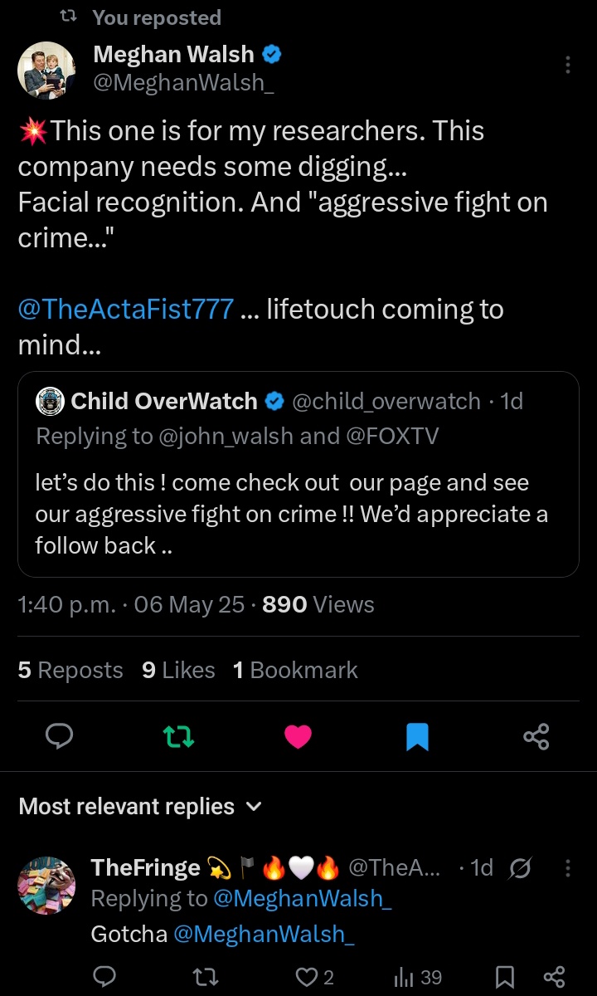Screen dimensions: 597x996
Task: Open more options on TheFringe reply
Action: pyautogui.click(x=567, y=868)
